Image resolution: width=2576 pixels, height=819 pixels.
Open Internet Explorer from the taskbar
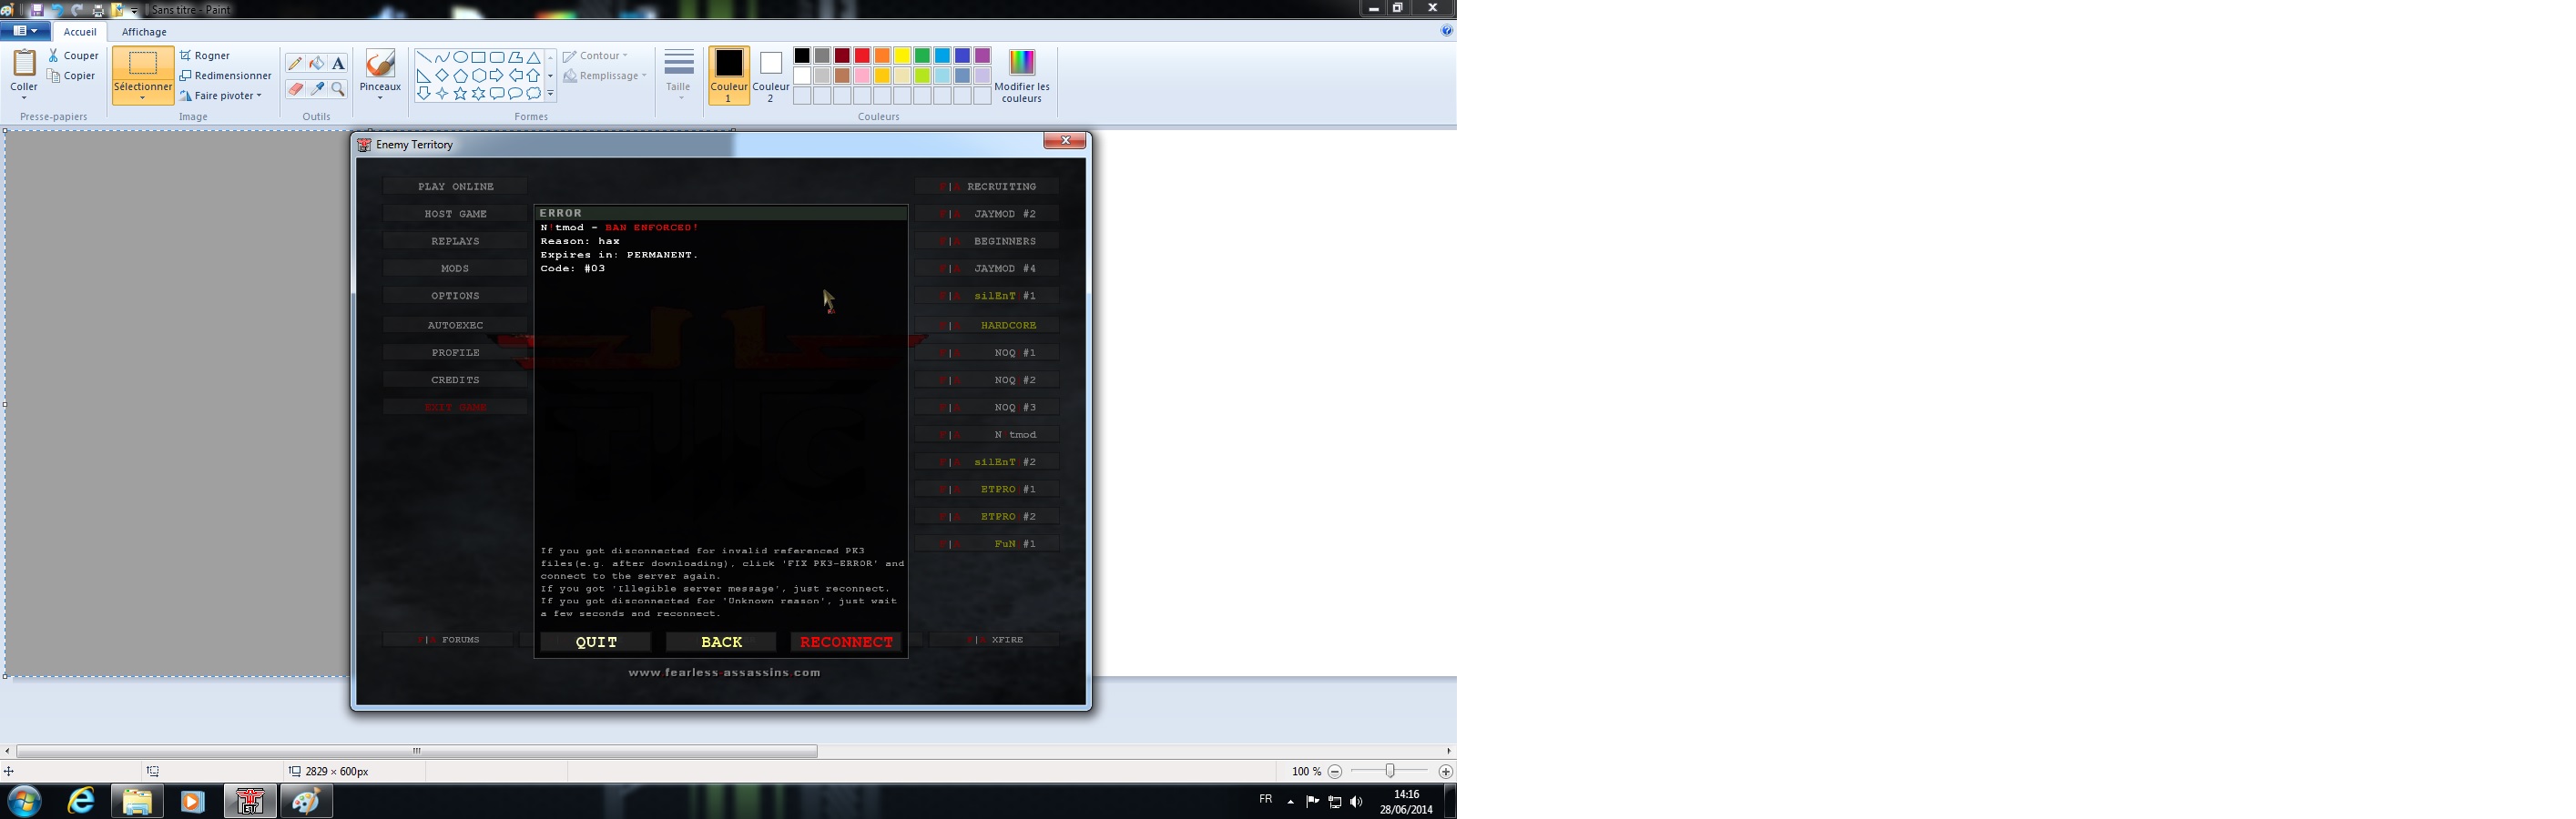[80, 801]
